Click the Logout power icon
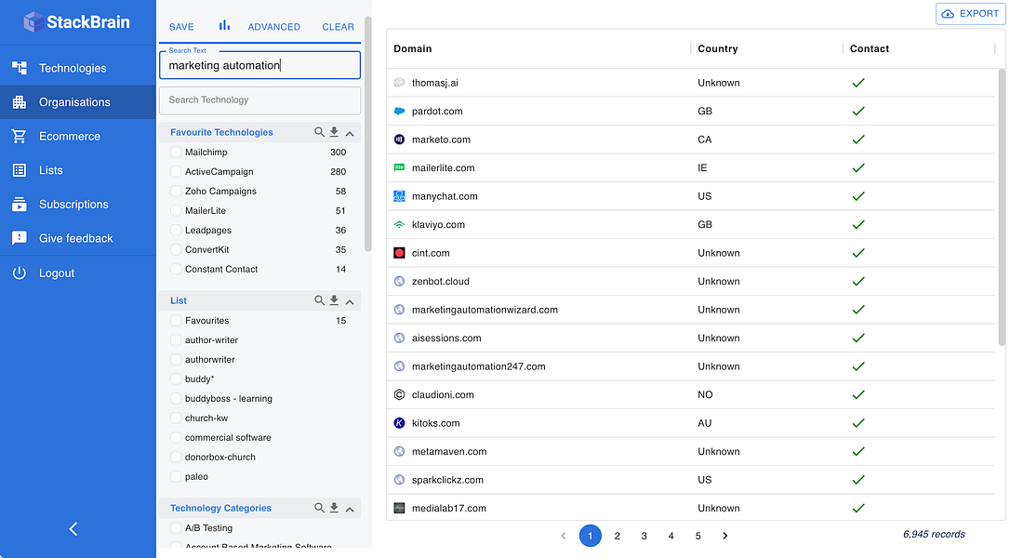 20,272
